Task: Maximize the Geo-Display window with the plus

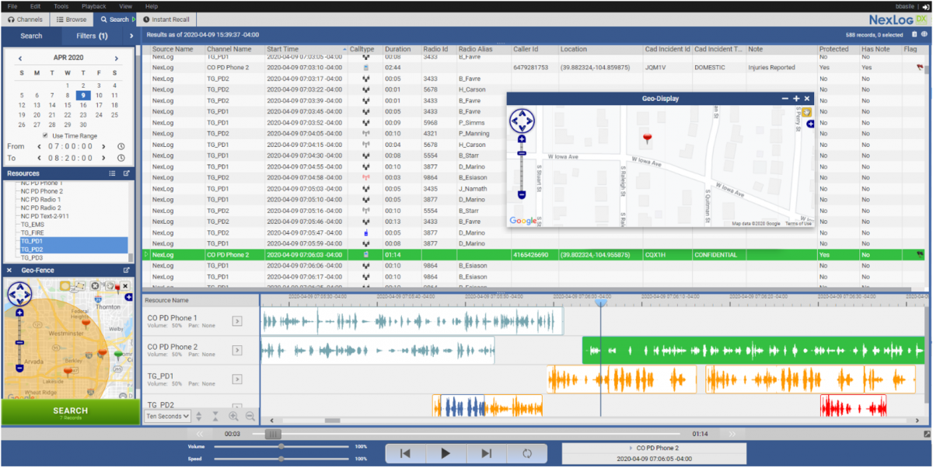Action: [796, 99]
